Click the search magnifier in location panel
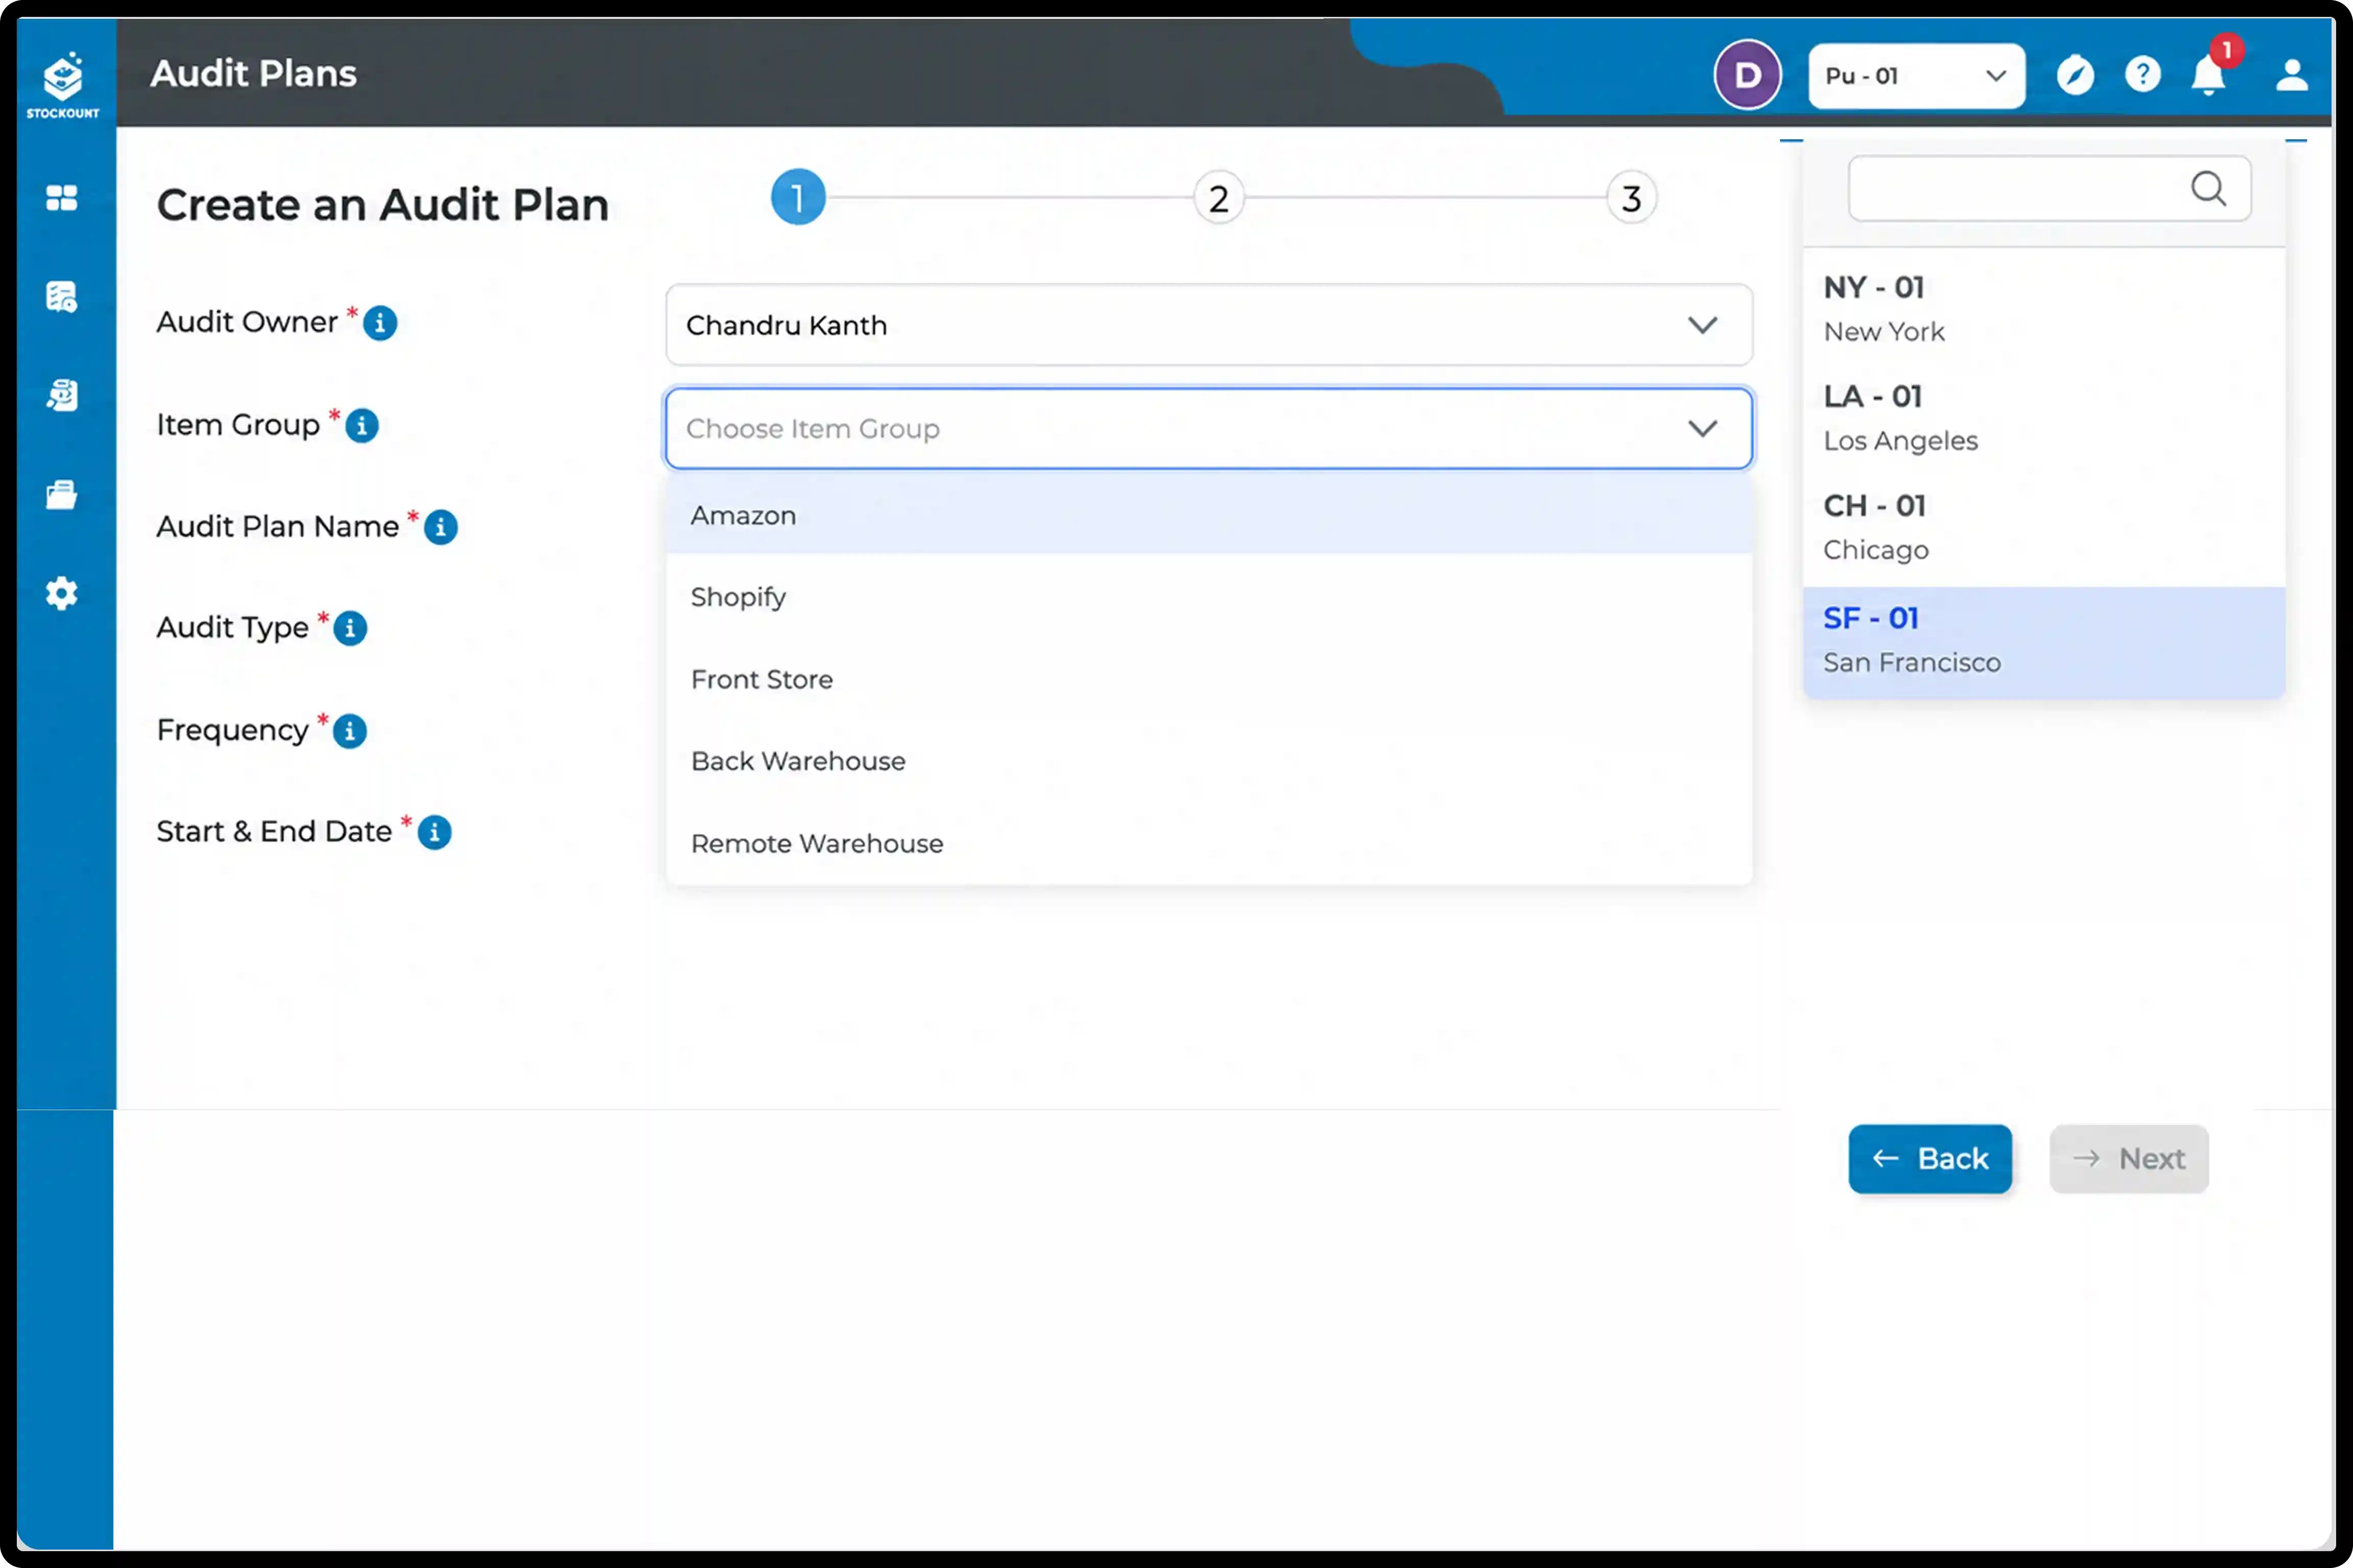2353x1568 pixels. (2209, 188)
